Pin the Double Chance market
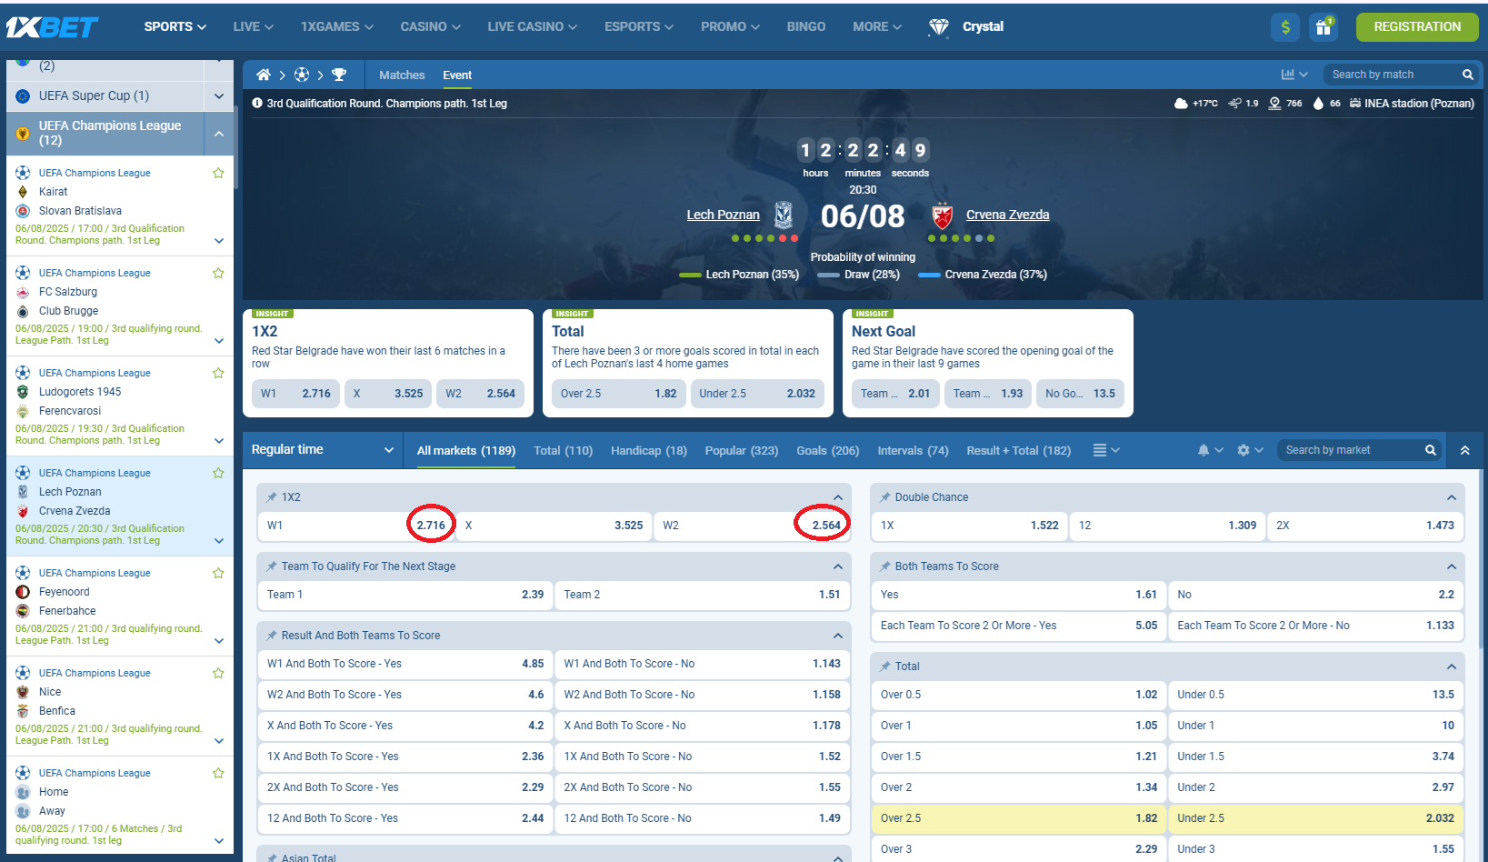This screenshot has width=1488, height=862. (x=884, y=497)
